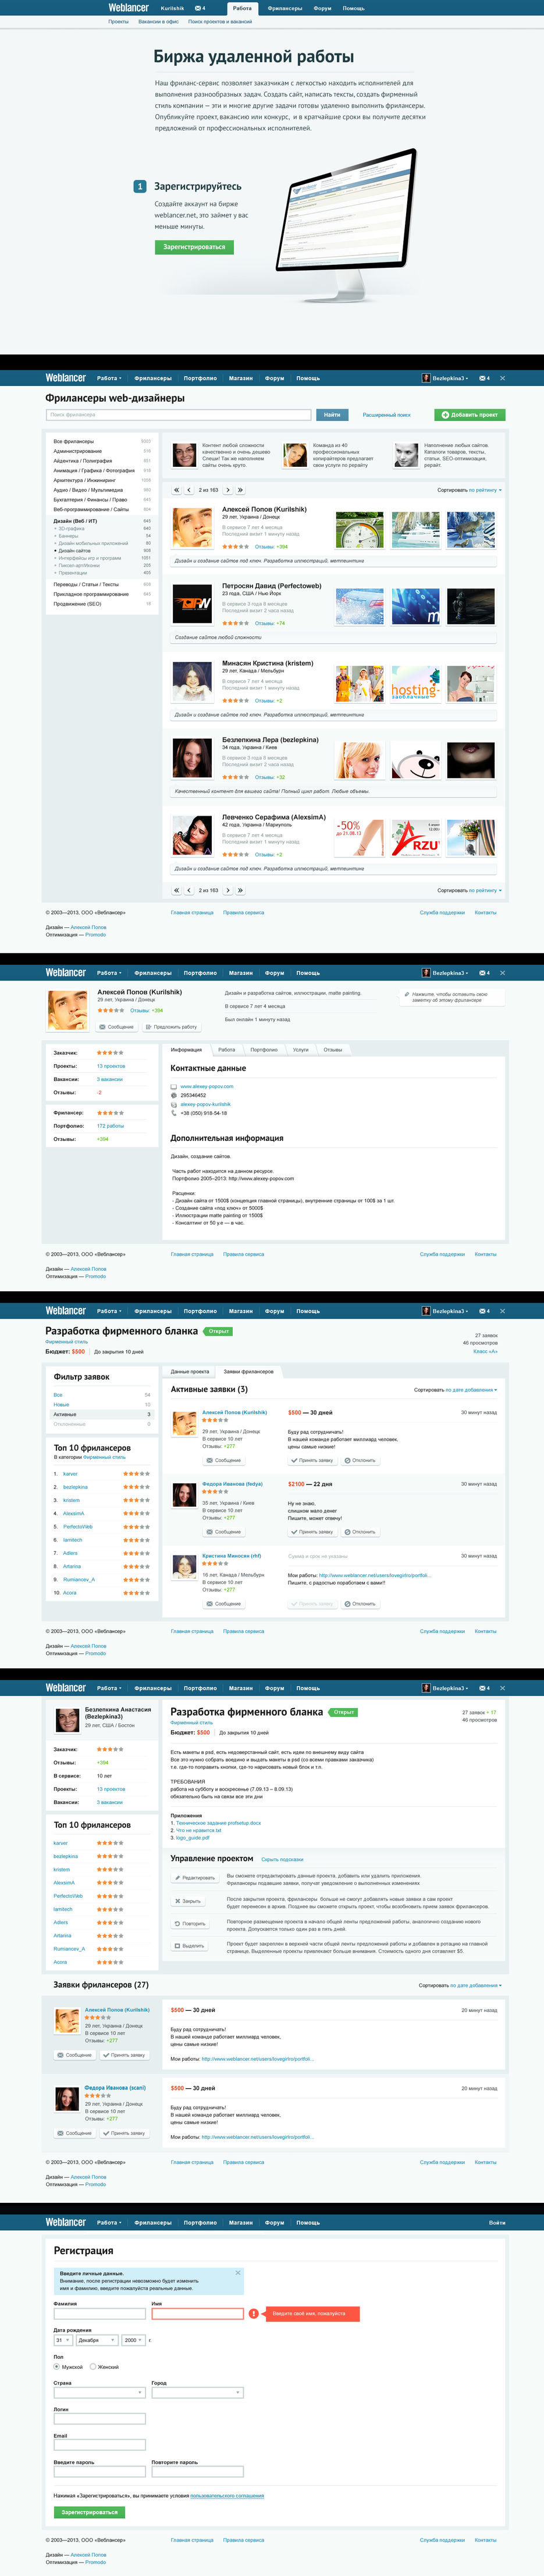Click the phone icon beside +38 (050) 918-54-18
Image resolution: width=544 pixels, height=2576 pixels.
click(173, 1113)
